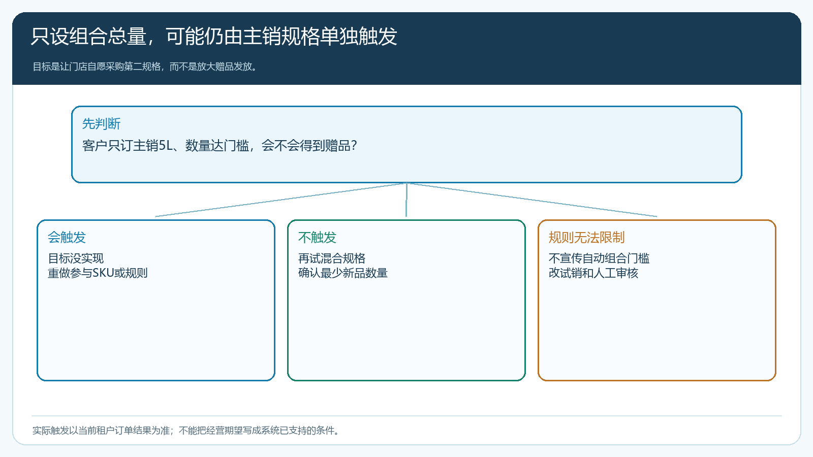
Task: Select the line 改试销和人工审核
Action: coord(593,273)
